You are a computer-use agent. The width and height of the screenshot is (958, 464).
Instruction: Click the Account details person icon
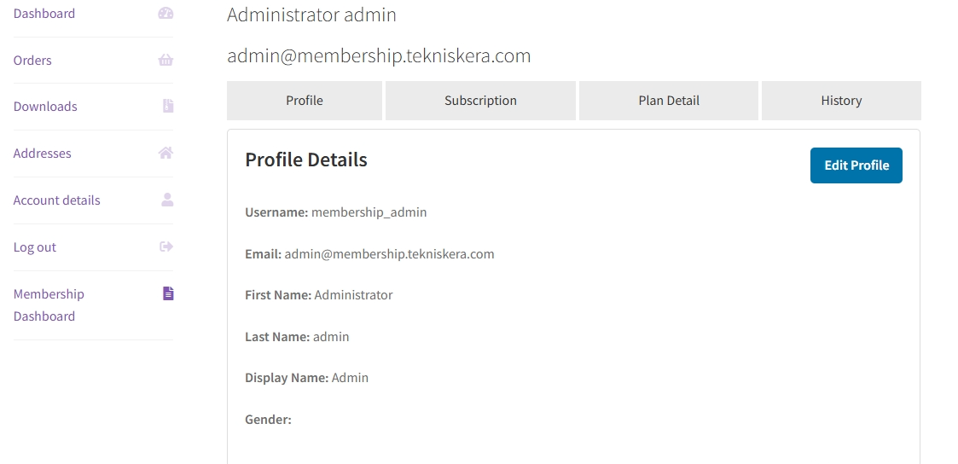tap(167, 200)
